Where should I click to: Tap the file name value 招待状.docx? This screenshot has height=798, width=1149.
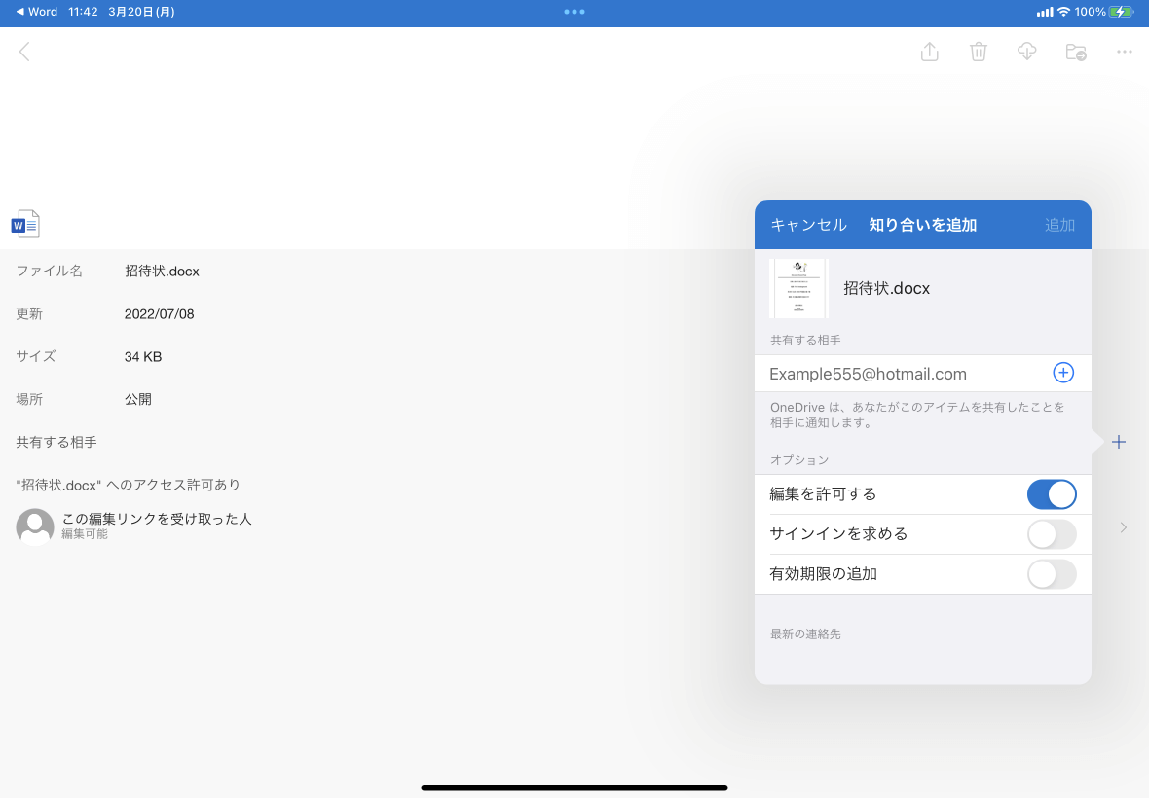(x=162, y=271)
